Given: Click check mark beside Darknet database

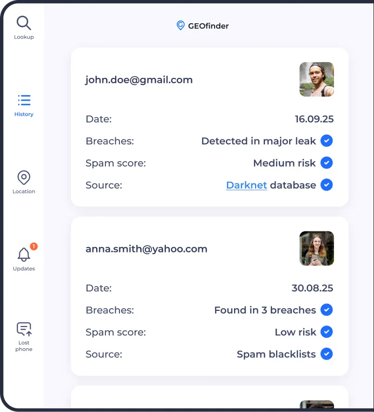Looking at the screenshot, I should [x=326, y=185].
